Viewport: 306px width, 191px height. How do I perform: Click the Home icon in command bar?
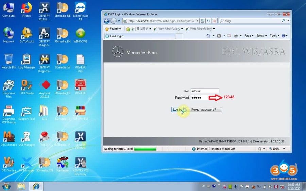point(208,36)
